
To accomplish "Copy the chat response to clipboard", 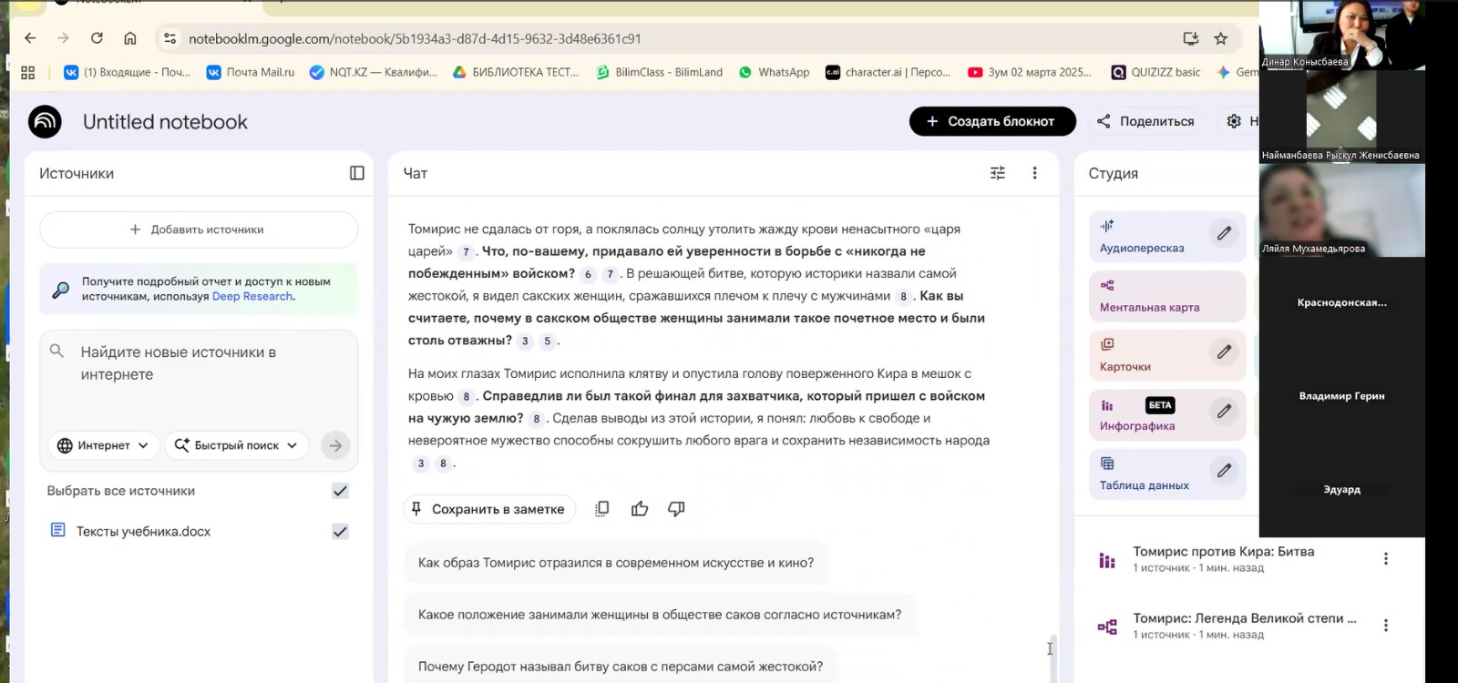I will [601, 509].
